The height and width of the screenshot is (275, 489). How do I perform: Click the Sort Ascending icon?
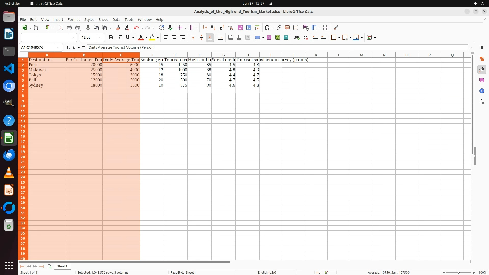(x=213, y=28)
